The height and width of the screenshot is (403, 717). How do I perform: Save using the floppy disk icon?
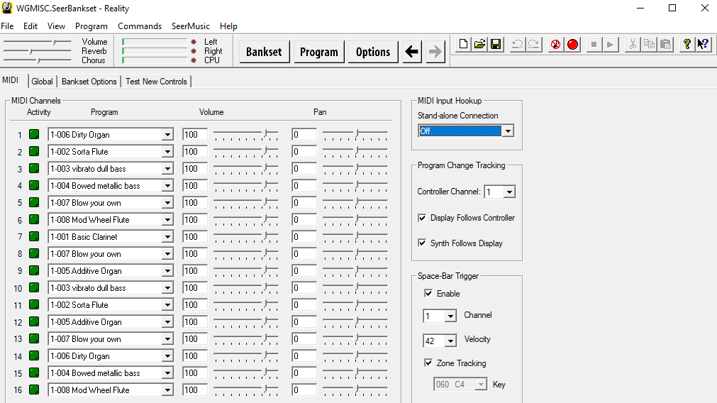(496, 44)
